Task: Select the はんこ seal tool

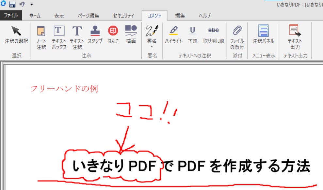Action: click(x=113, y=34)
